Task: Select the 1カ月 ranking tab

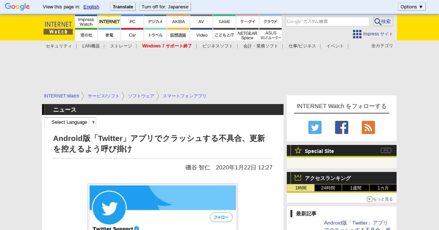Action: 383,188
